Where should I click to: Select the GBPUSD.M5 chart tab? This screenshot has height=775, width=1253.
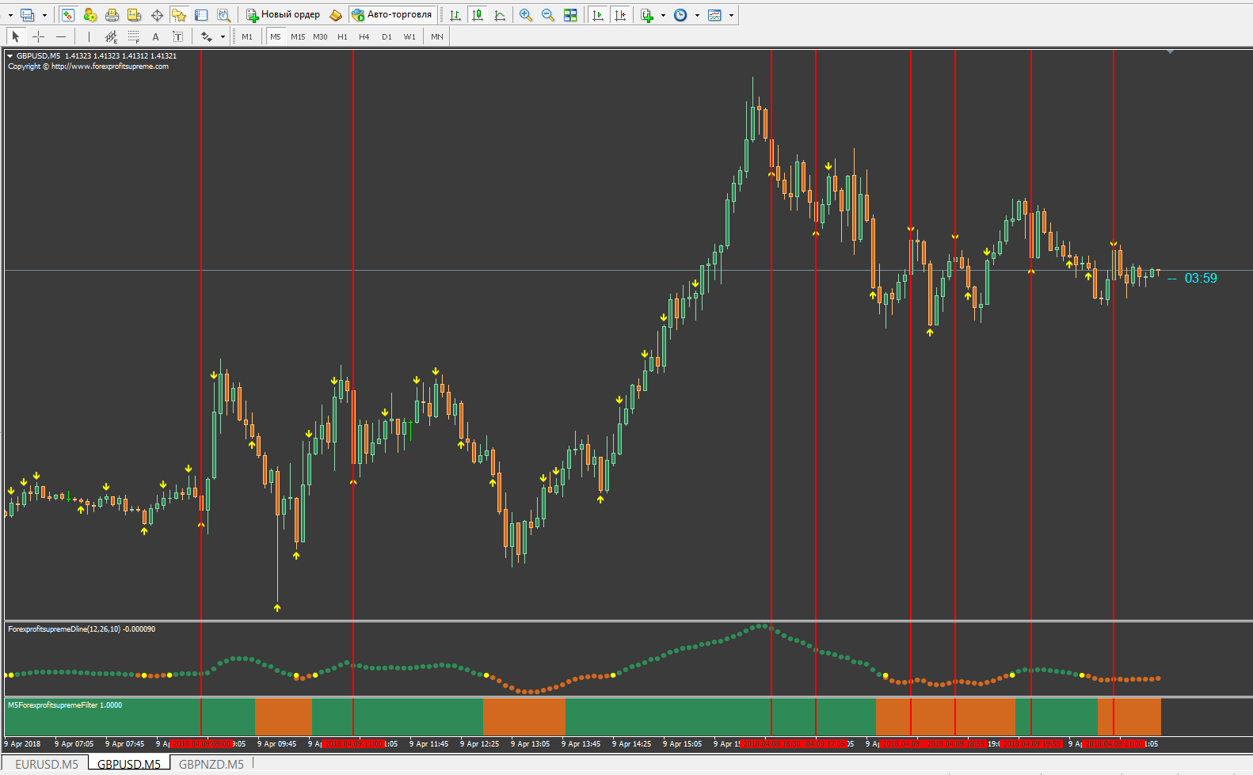point(129,764)
